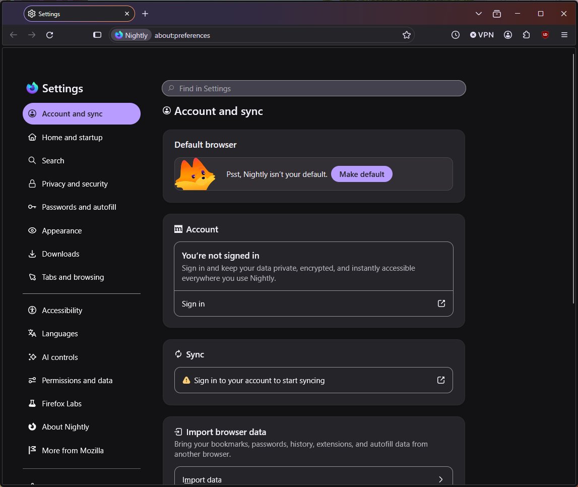Reload the current page
578x487 pixels.
tap(49, 35)
